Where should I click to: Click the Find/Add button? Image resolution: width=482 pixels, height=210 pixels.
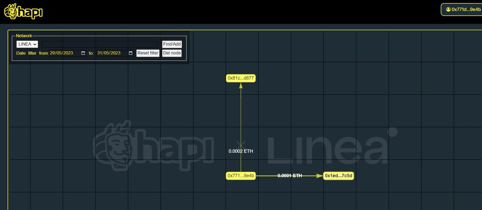tap(172, 44)
